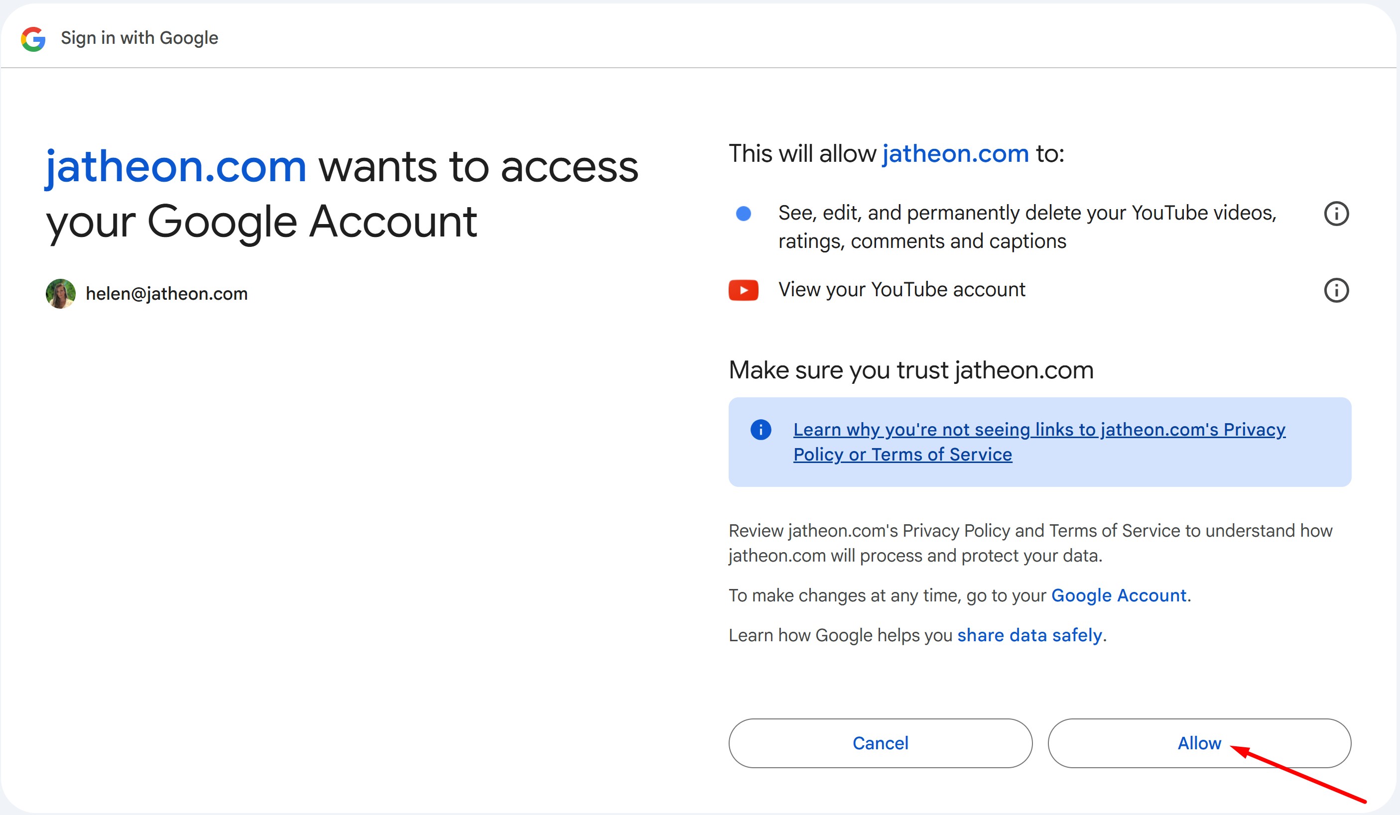This screenshot has width=1400, height=815.
Task: Open Learn why you're not seeing links
Action: [x=1039, y=442]
